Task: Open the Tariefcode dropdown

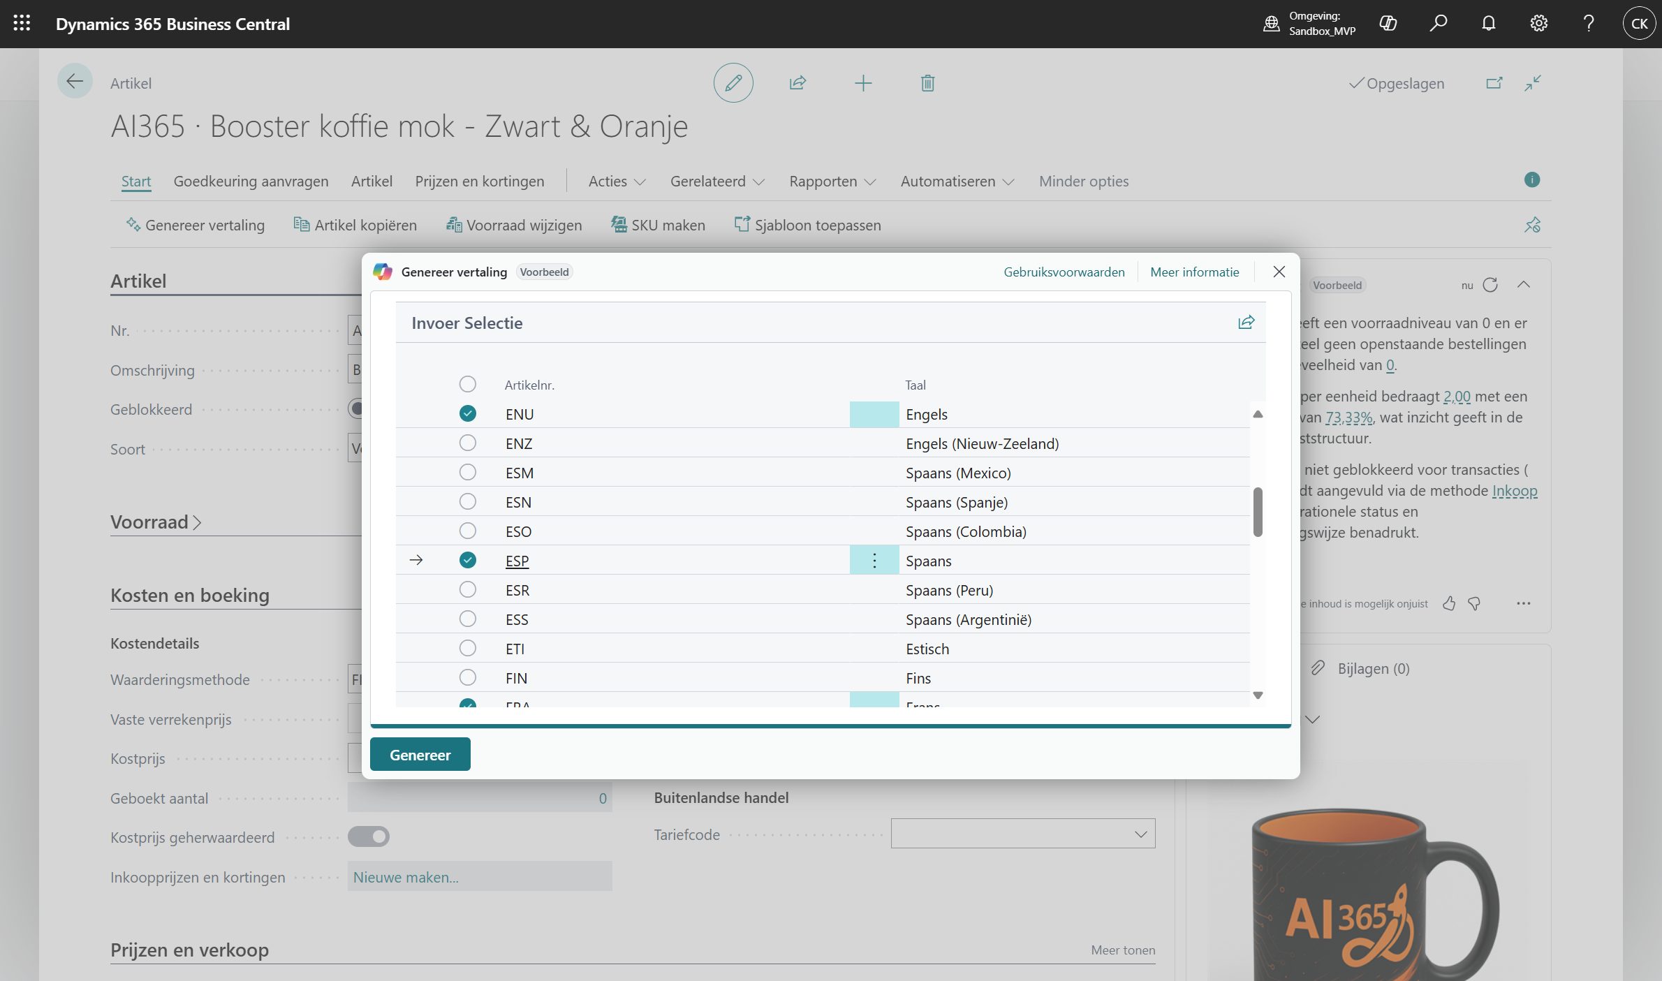Action: (x=1140, y=834)
